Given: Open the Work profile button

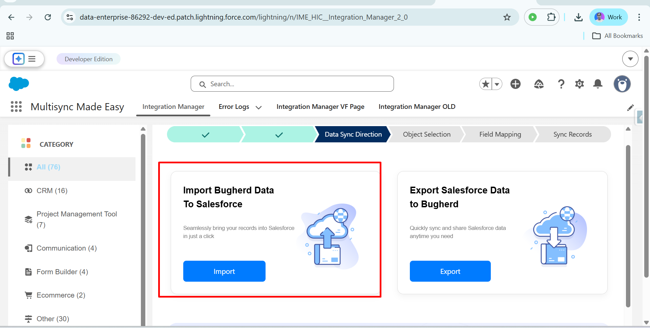Looking at the screenshot, I should [x=608, y=17].
